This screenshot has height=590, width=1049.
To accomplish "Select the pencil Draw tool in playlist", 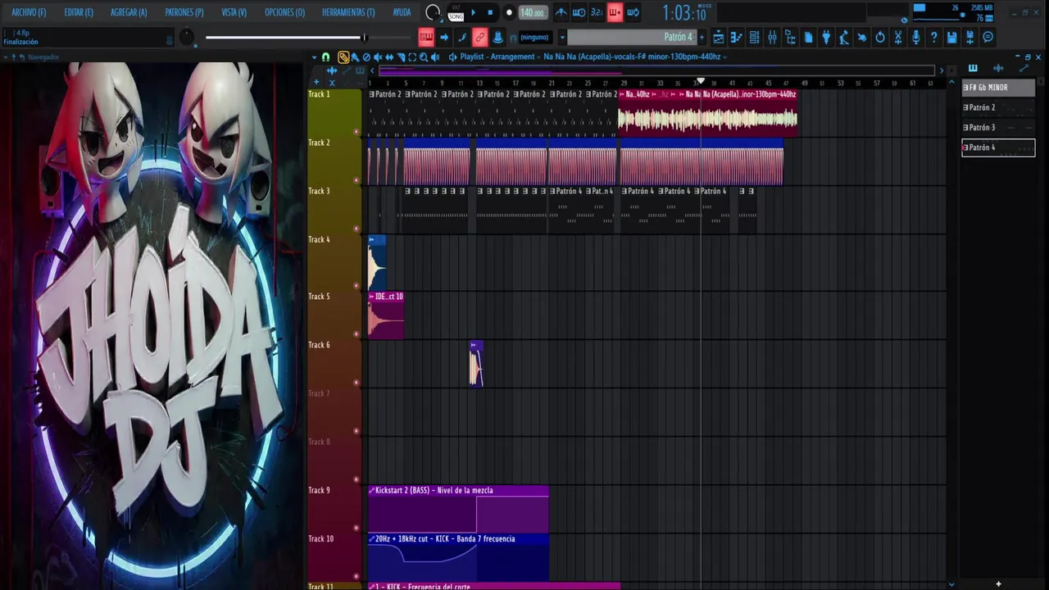I will pyautogui.click(x=343, y=57).
